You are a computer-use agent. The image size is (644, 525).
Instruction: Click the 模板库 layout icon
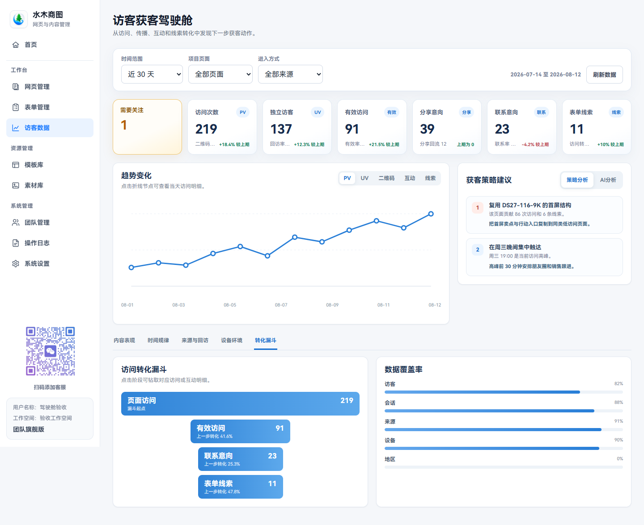16,165
